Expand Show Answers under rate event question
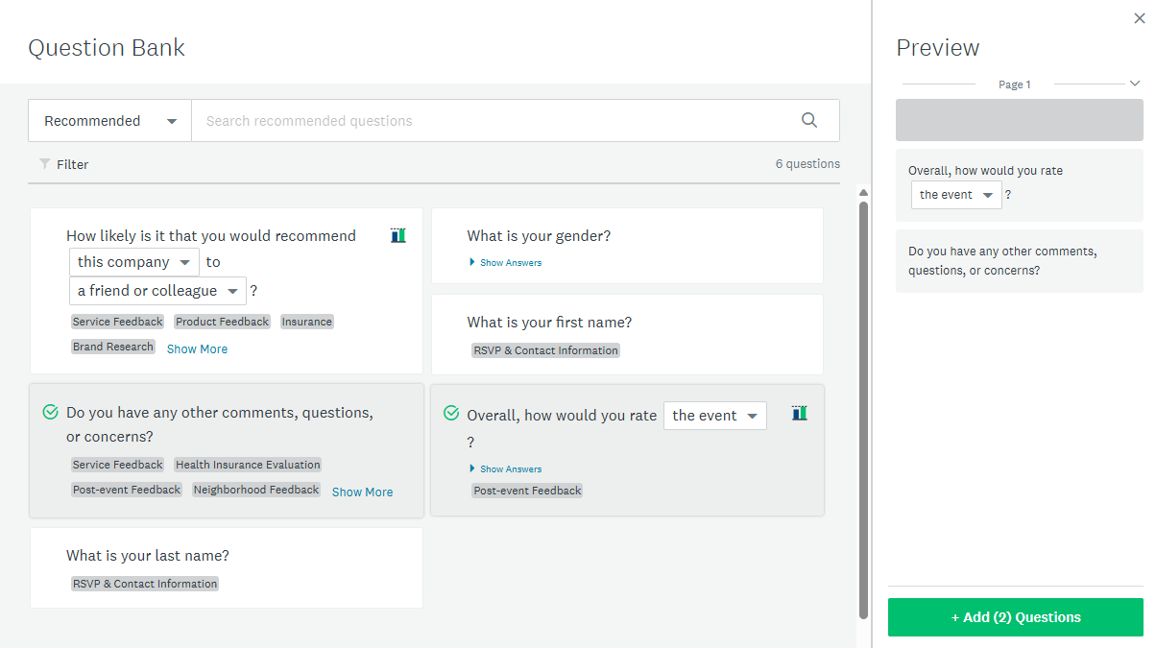This screenshot has height=648, width=1156. 505,468
